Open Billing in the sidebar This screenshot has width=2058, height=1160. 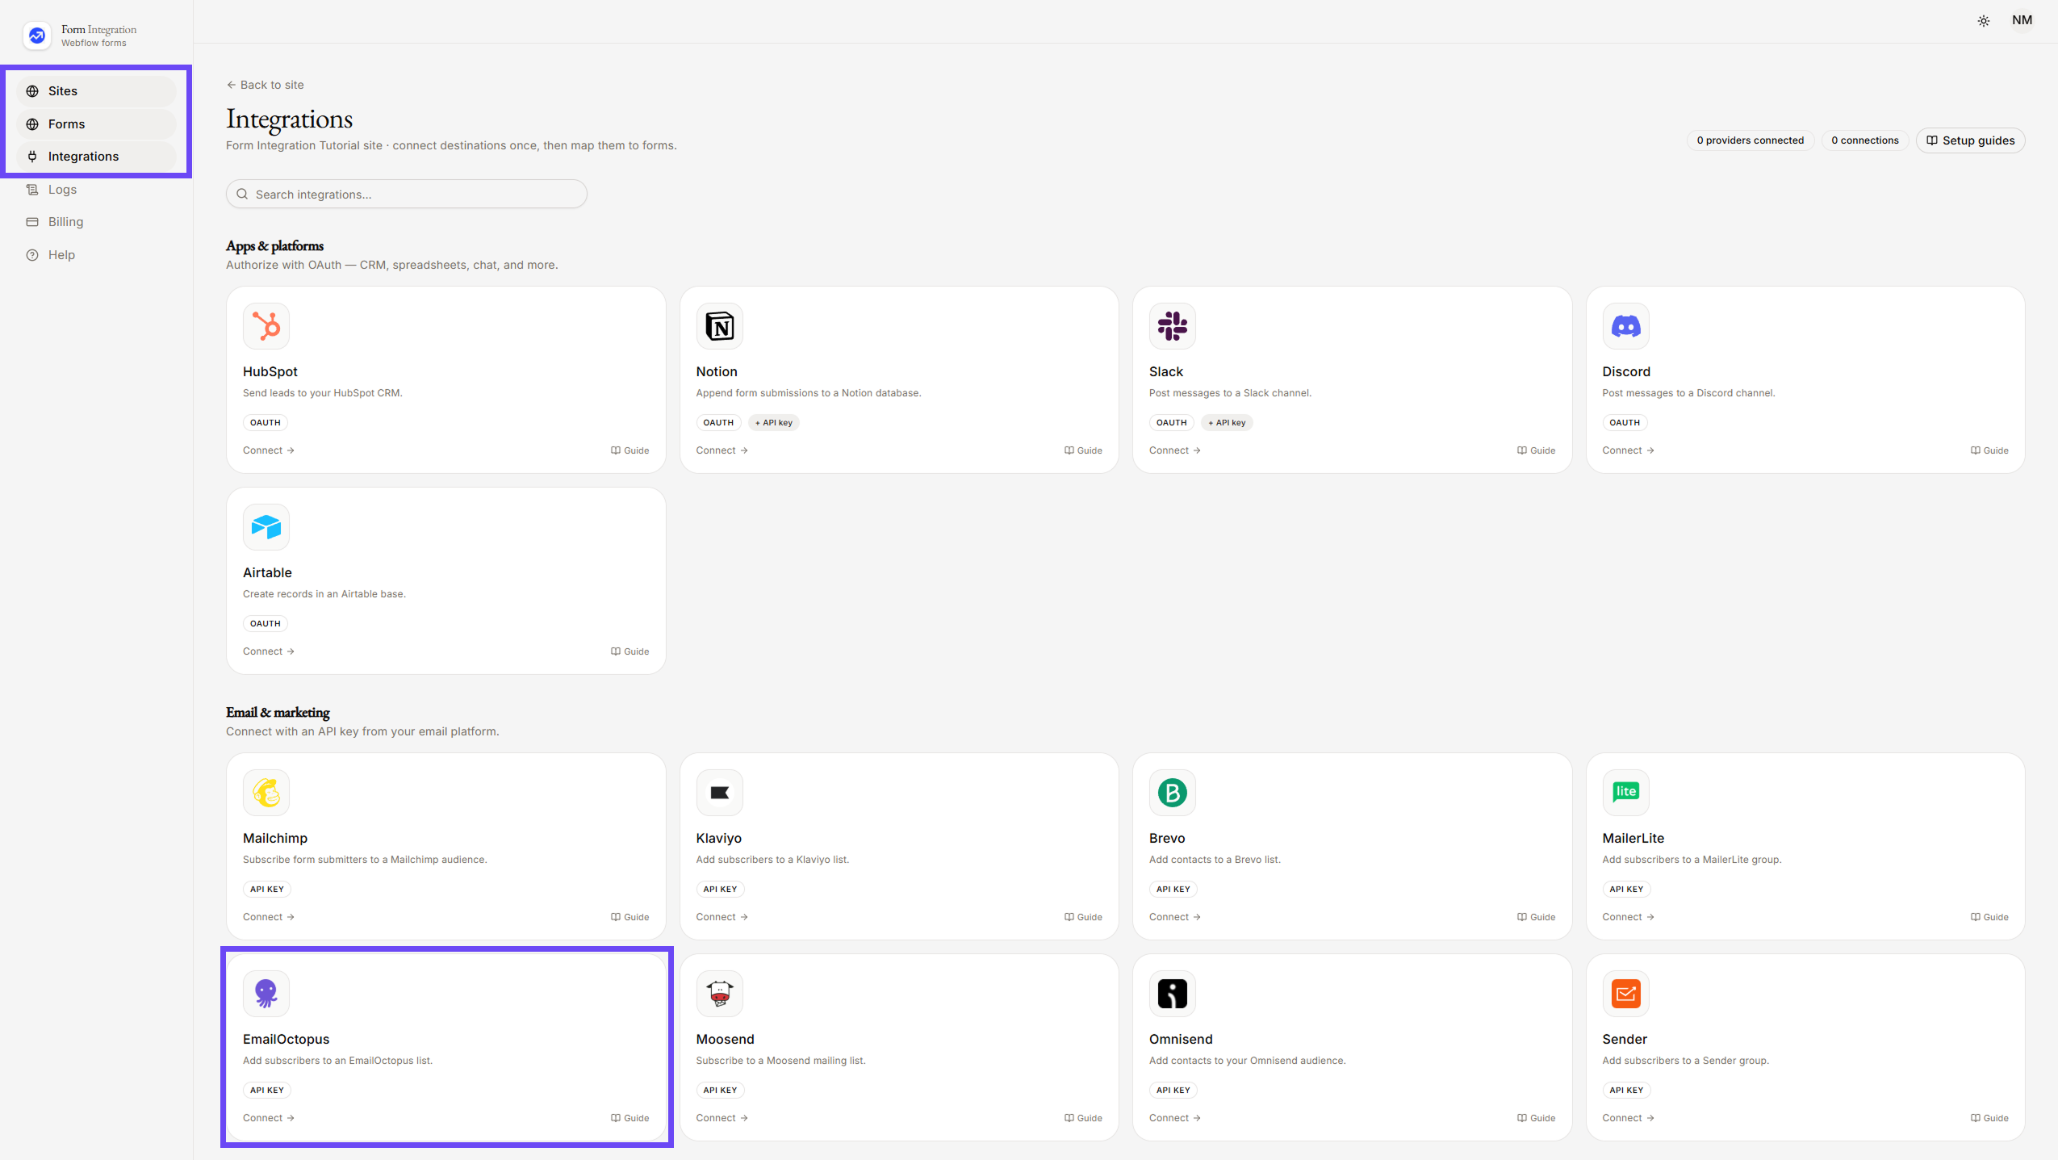pyautogui.click(x=96, y=222)
